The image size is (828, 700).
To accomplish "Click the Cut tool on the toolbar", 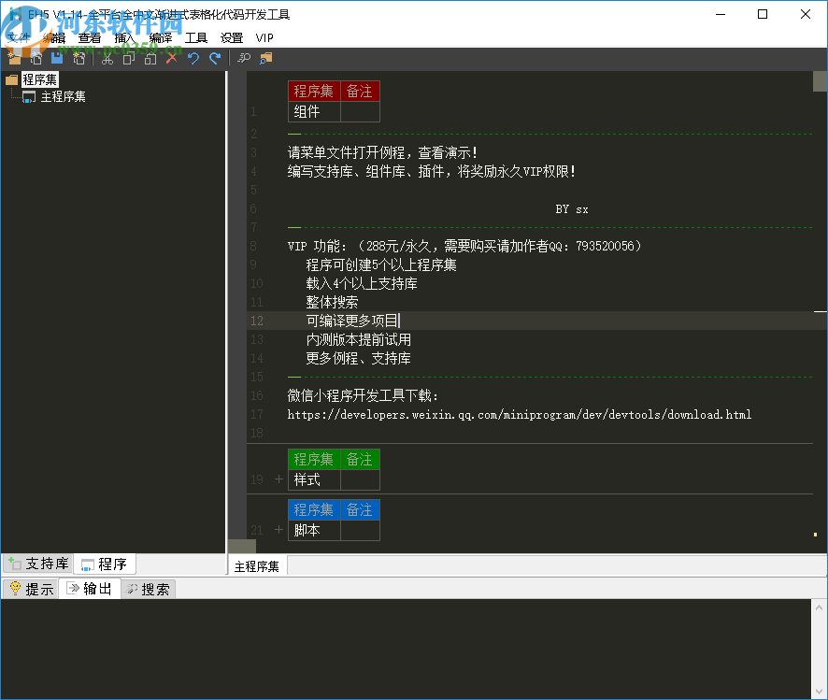I will click(x=107, y=58).
